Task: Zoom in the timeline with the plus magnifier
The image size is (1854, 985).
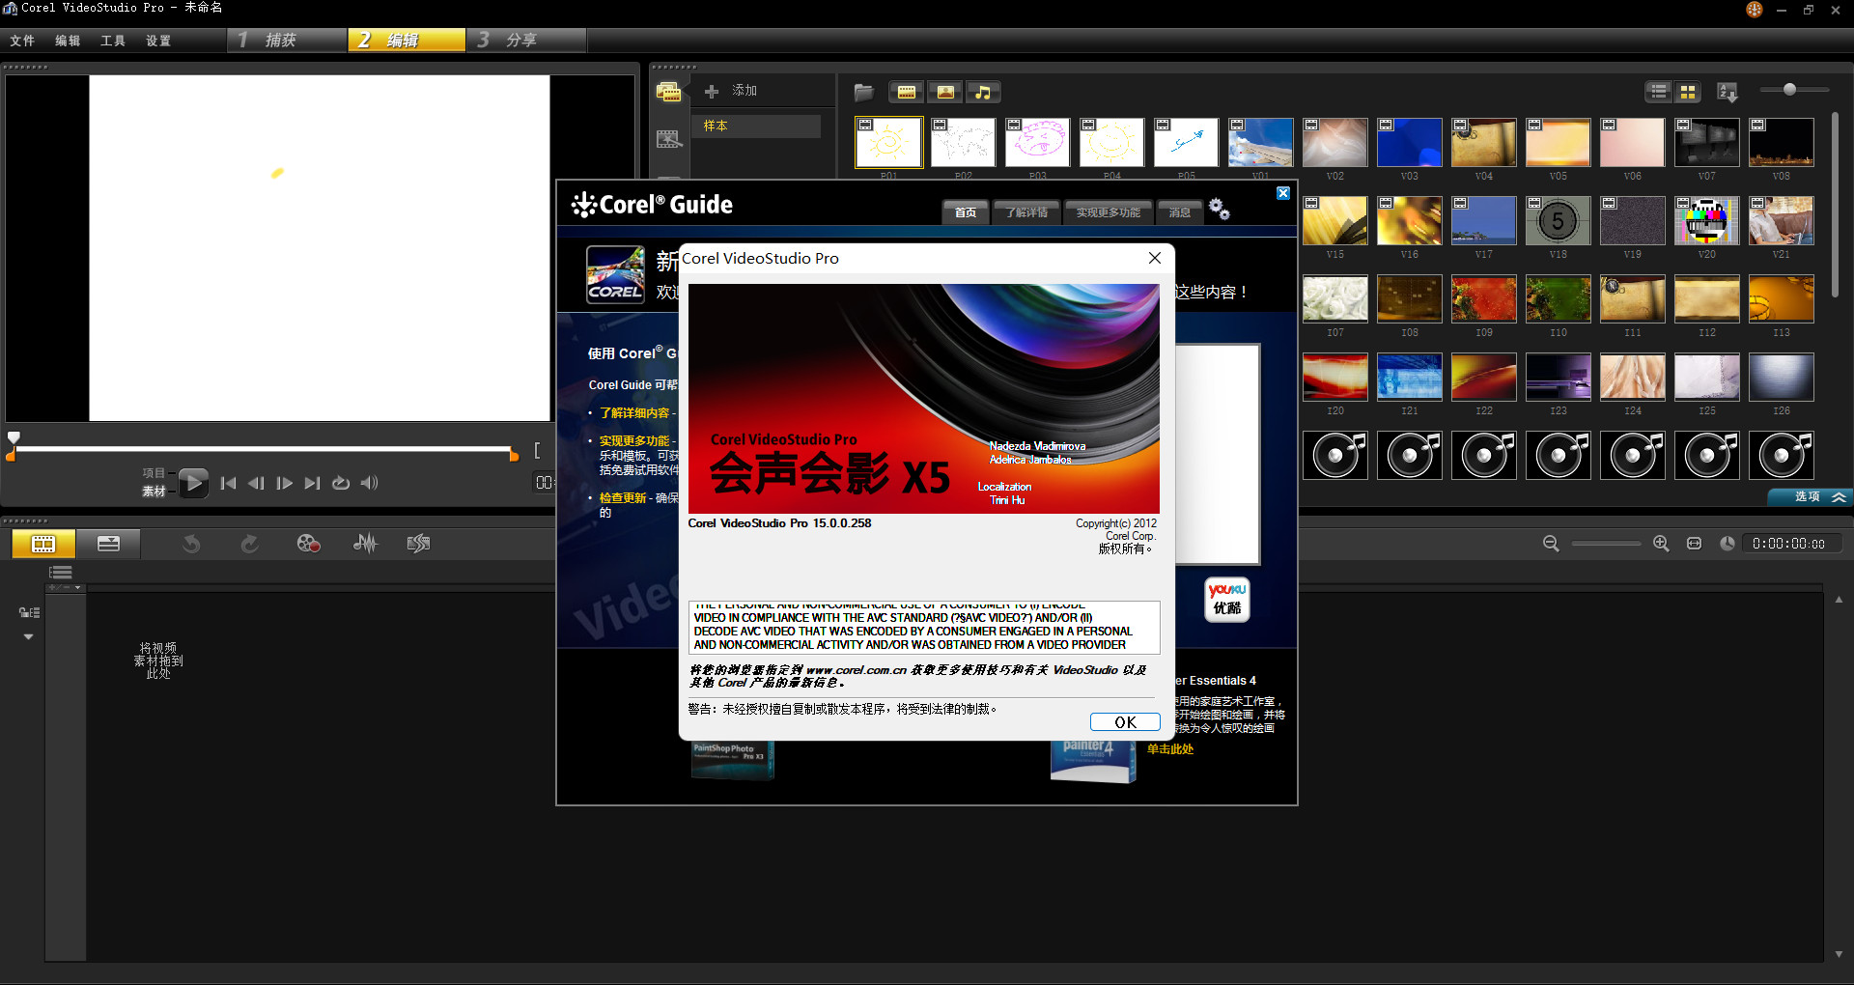Action: tap(1661, 544)
